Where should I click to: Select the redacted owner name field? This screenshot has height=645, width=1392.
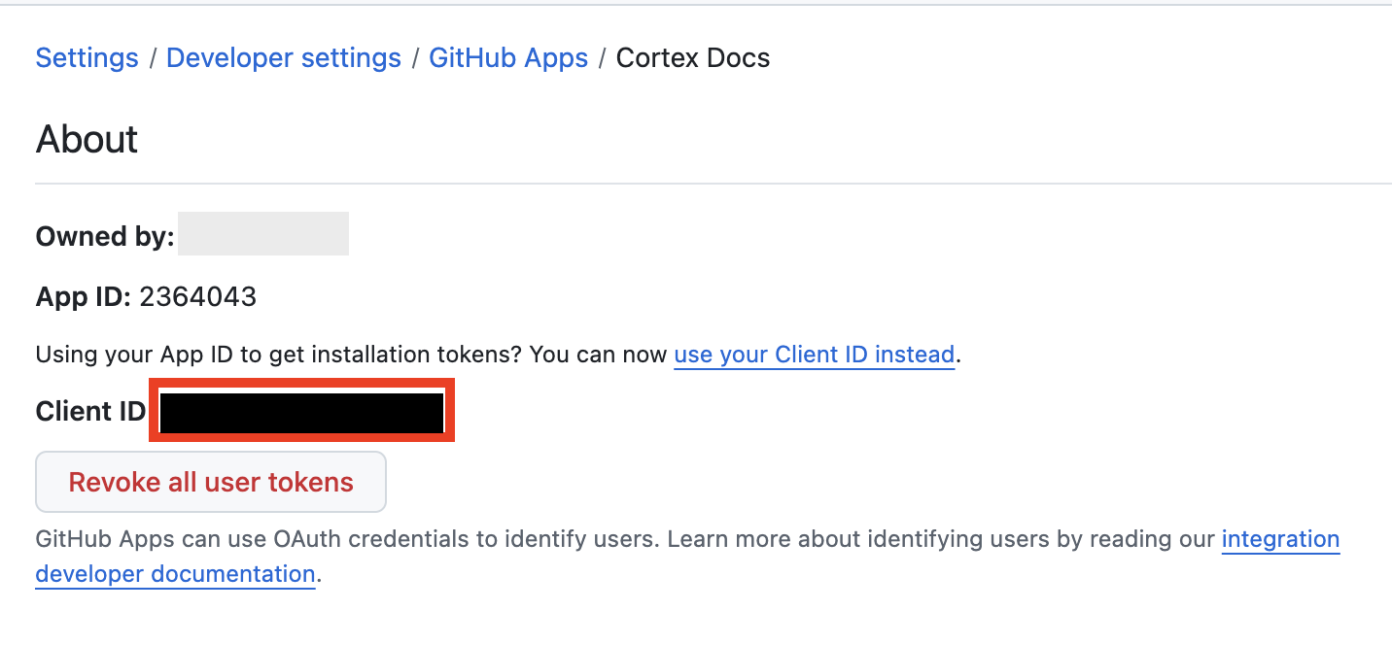pos(262,234)
